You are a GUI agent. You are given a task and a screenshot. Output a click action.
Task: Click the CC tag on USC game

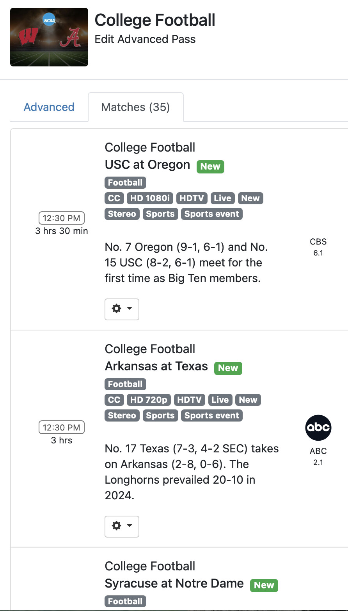(114, 198)
